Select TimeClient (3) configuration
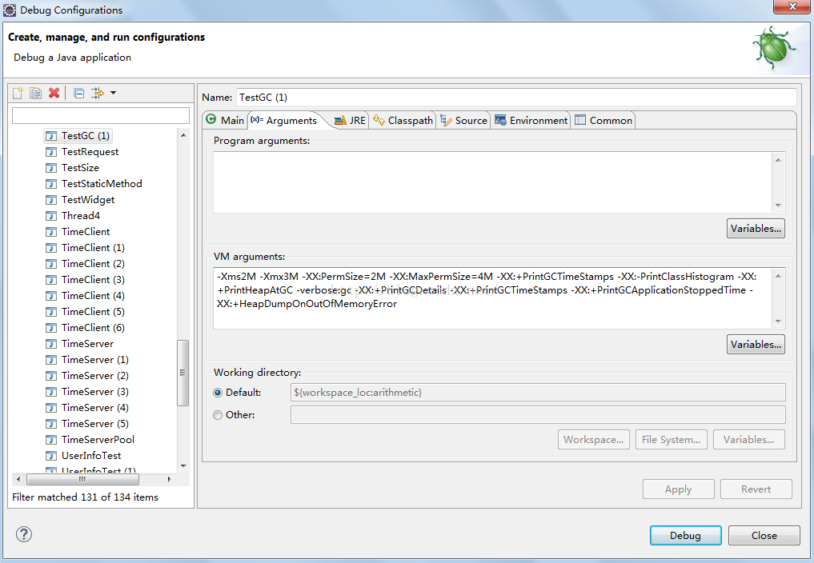 click(x=93, y=280)
